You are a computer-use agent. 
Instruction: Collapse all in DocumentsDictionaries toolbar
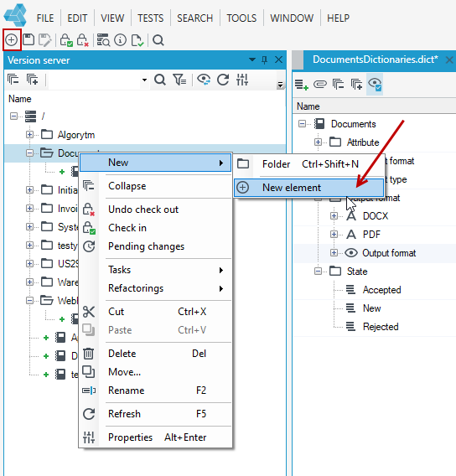(x=338, y=84)
